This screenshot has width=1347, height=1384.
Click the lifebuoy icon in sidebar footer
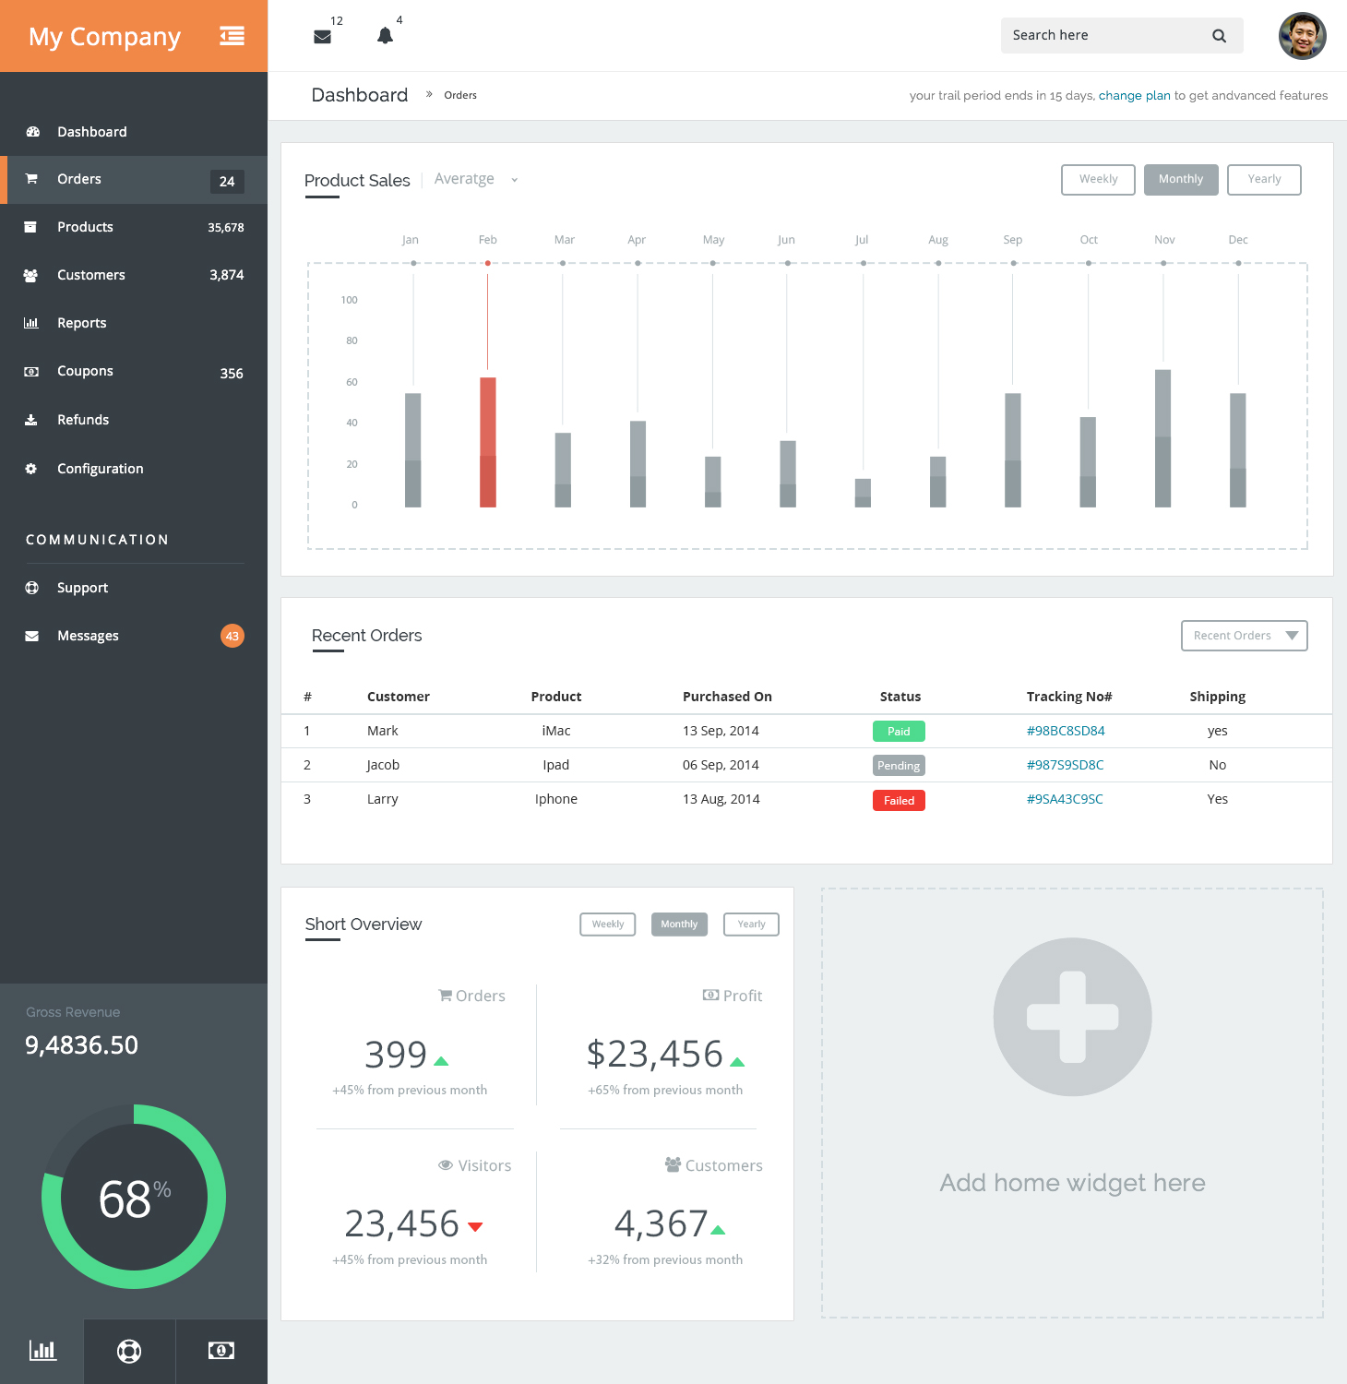[129, 1351]
